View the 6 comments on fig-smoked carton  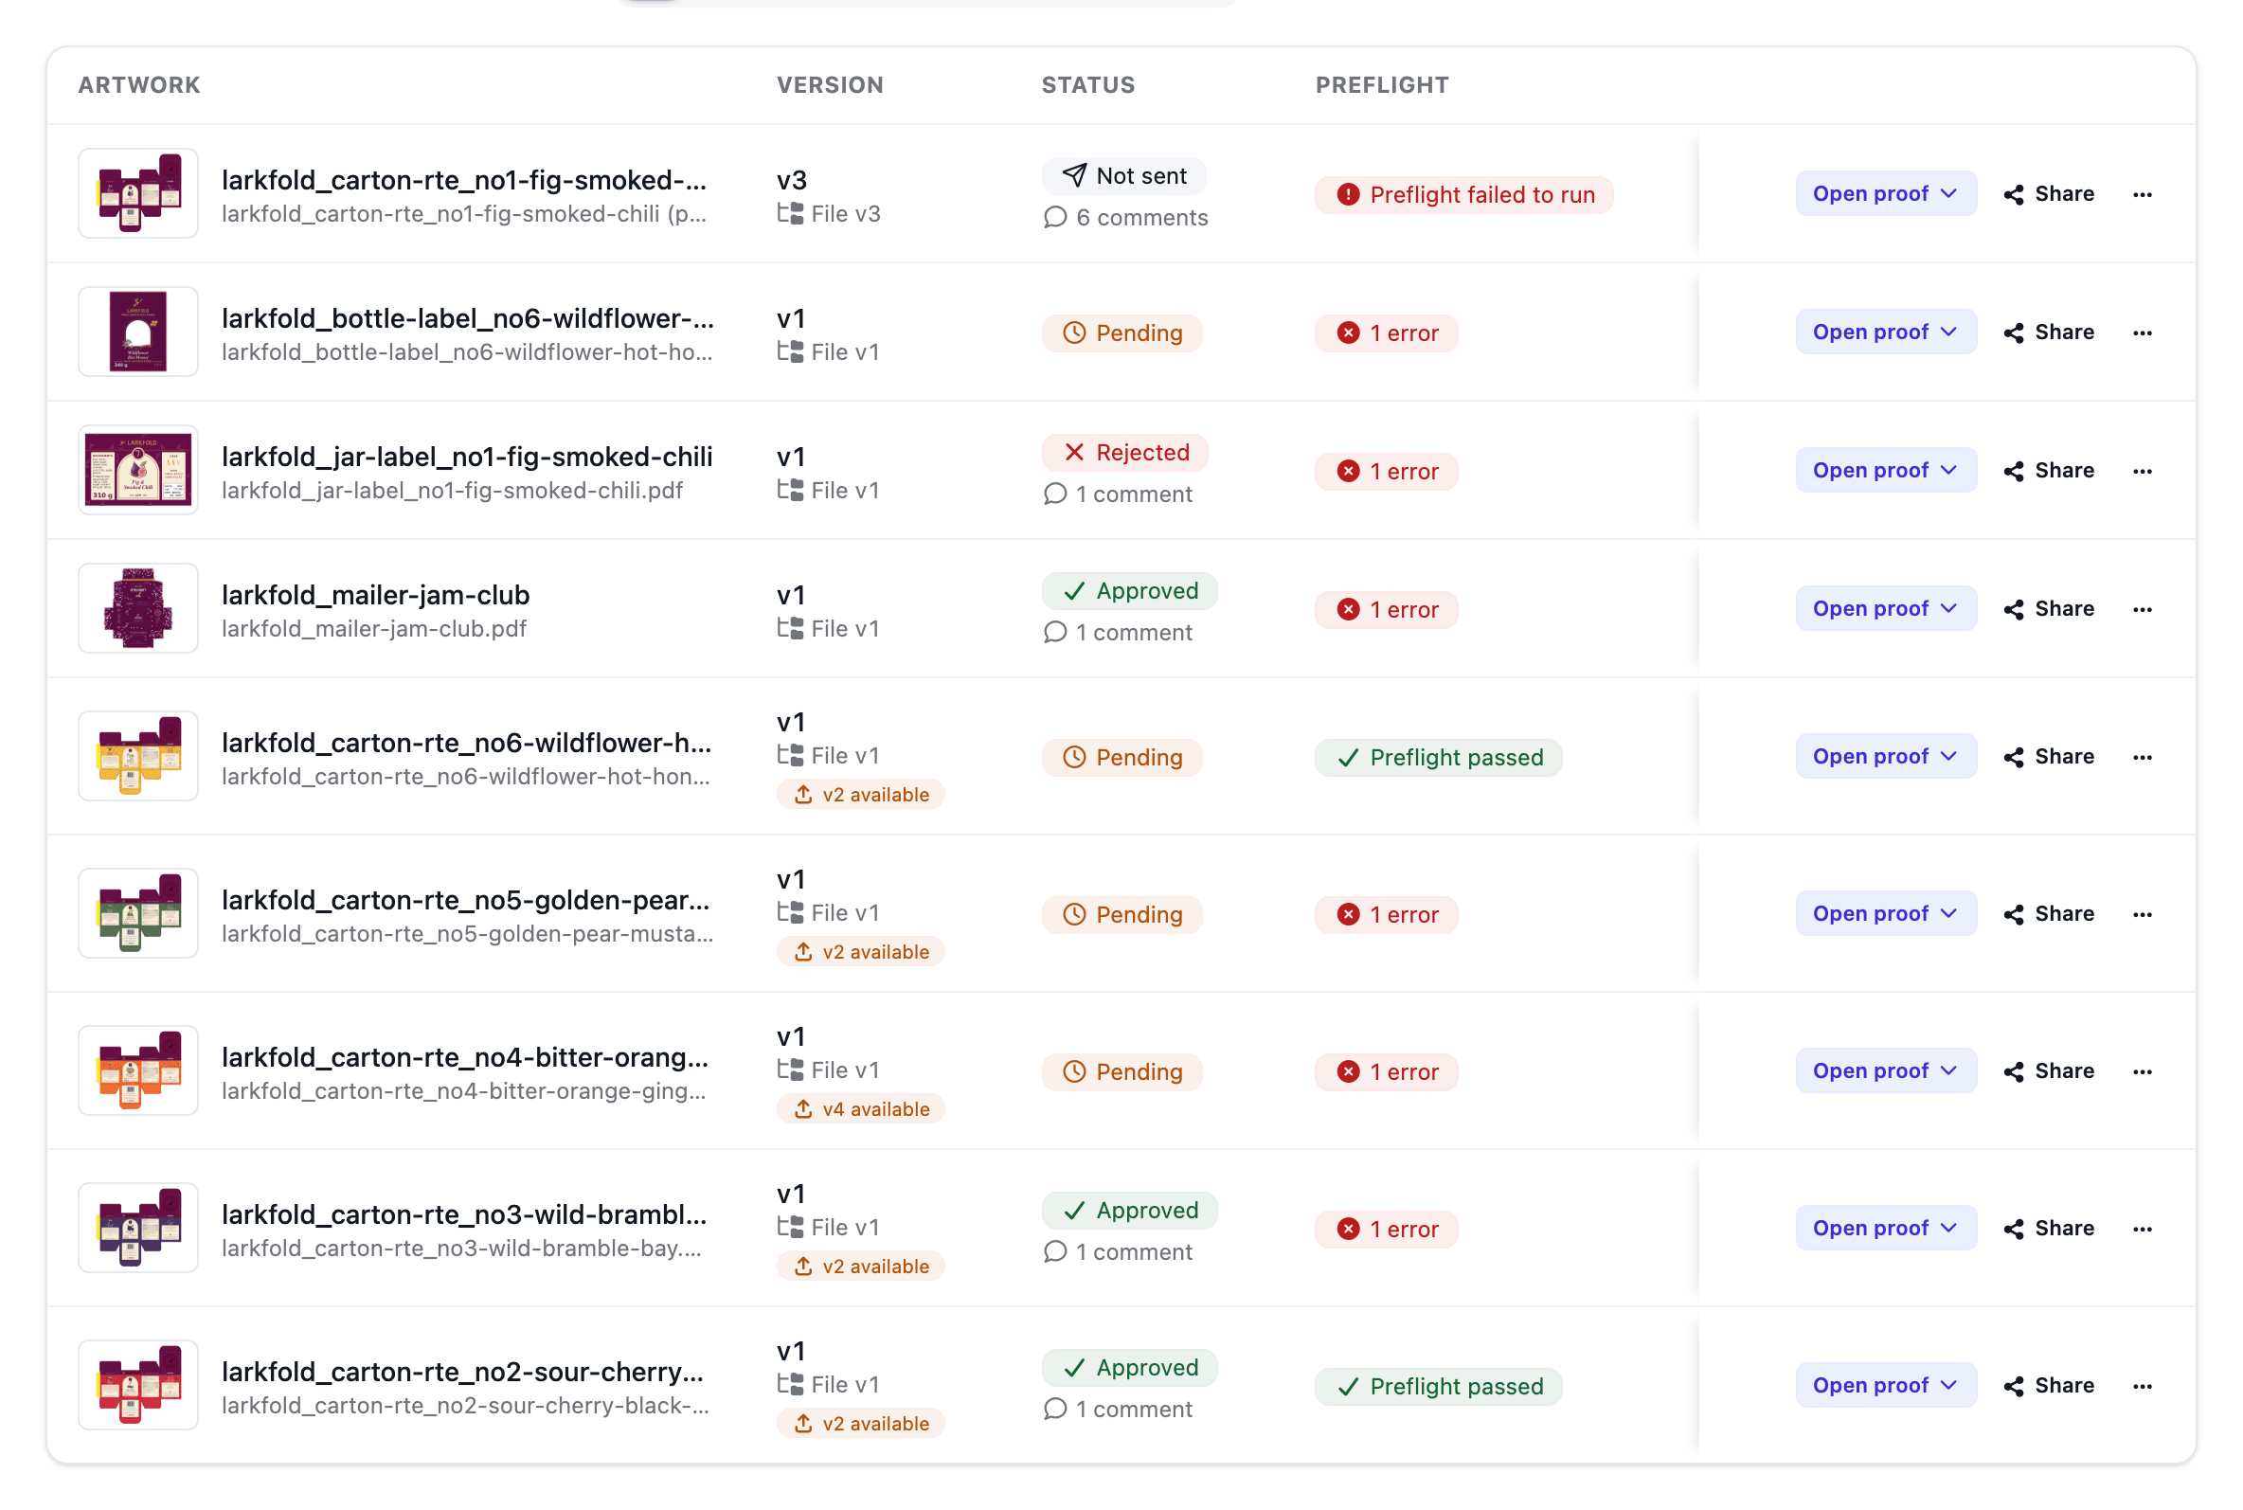1124,218
